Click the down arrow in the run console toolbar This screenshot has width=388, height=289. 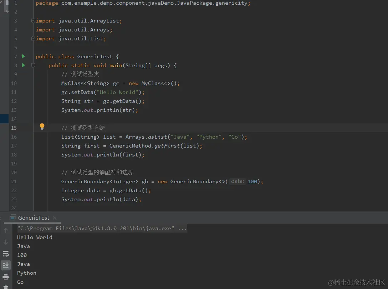(x=6, y=242)
